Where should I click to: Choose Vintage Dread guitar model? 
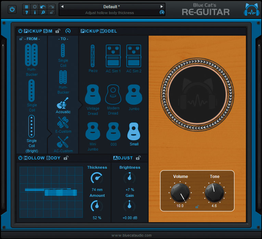coord(93,100)
